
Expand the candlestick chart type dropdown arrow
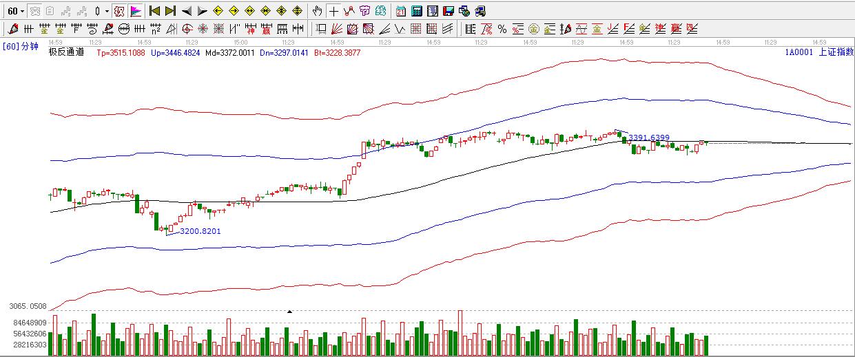tap(107, 11)
